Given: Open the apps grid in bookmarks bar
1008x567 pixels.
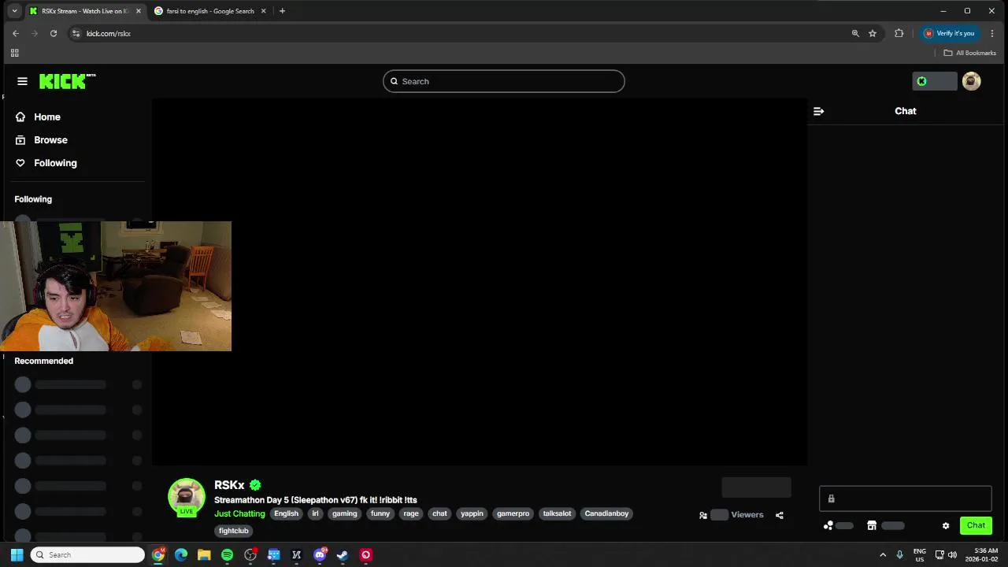Looking at the screenshot, I should point(14,53).
